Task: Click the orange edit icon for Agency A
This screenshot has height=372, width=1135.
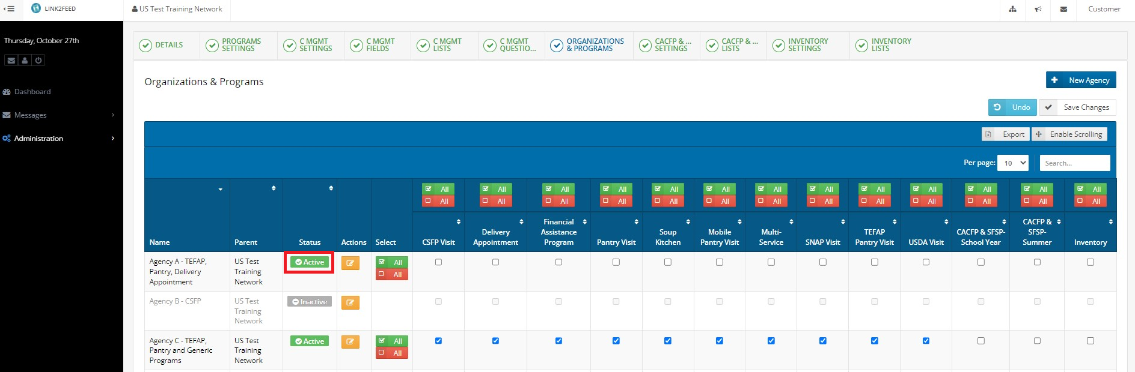Action: click(x=350, y=263)
